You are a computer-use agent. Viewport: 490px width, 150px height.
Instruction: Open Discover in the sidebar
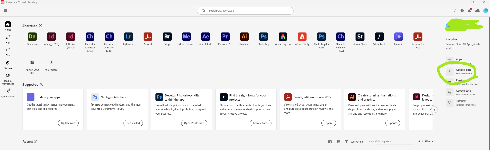8,65
